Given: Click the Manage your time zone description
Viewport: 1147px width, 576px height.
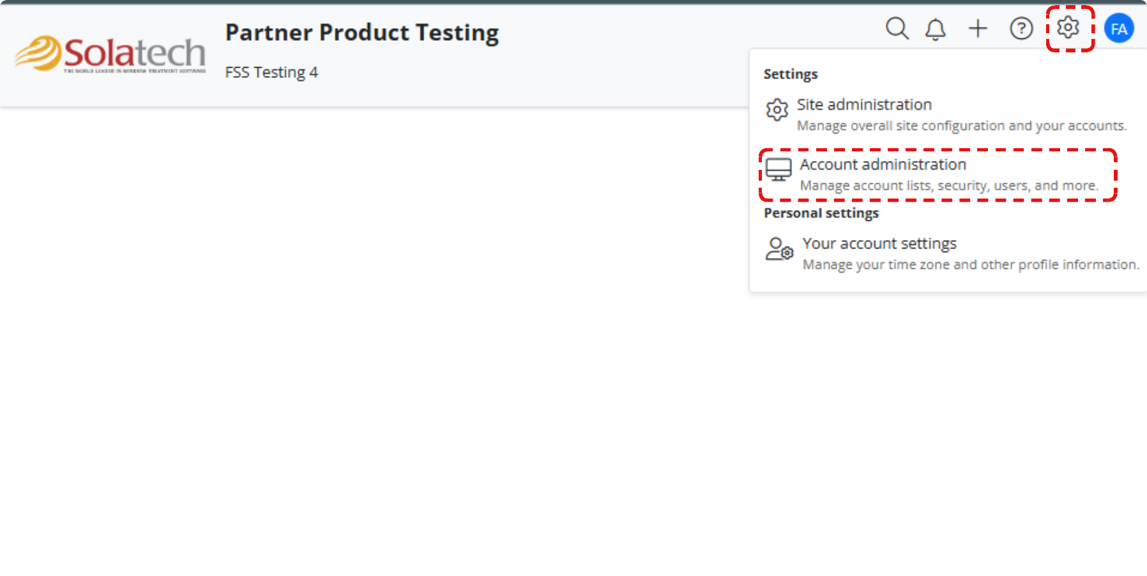Looking at the screenshot, I should tap(970, 264).
